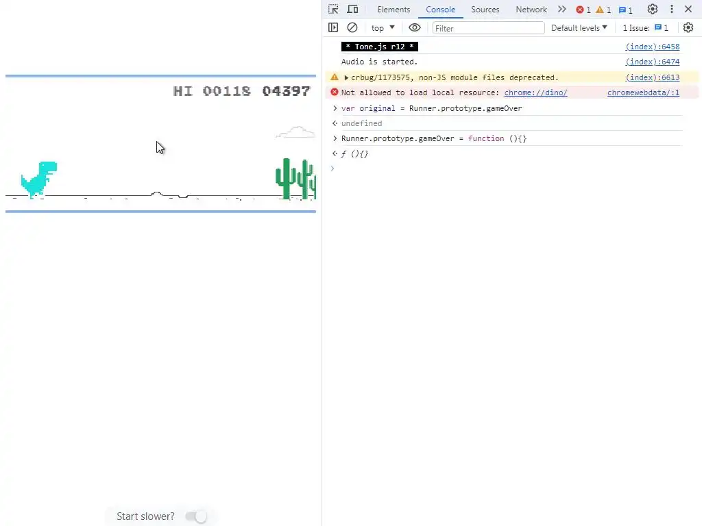
Task: Open the chromewebdata/:1 source link
Action: 643,92
